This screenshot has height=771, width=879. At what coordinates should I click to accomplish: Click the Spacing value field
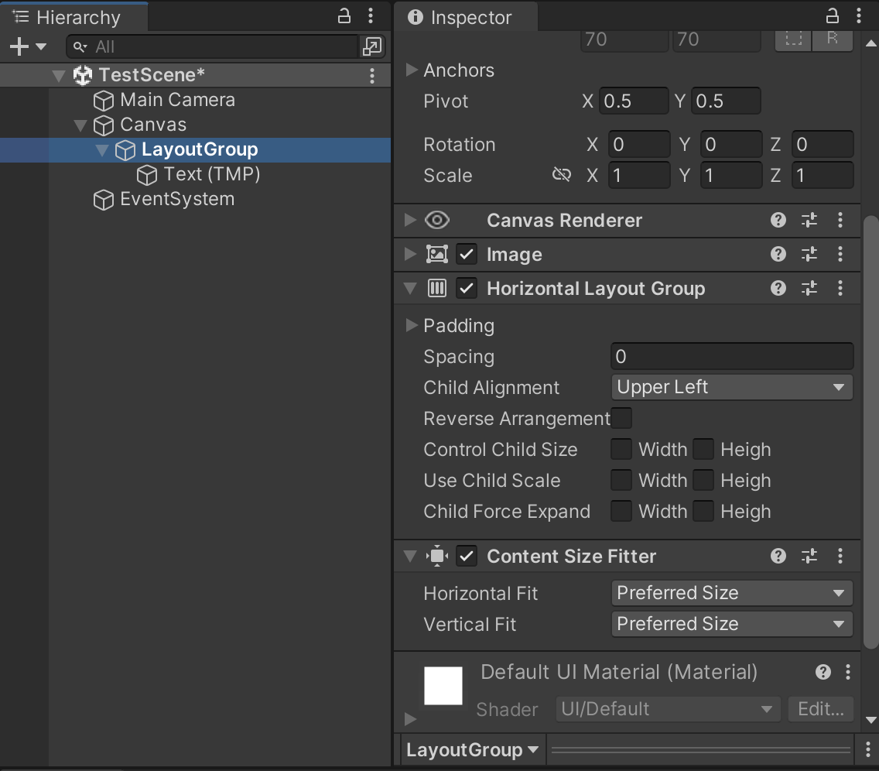[732, 357]
